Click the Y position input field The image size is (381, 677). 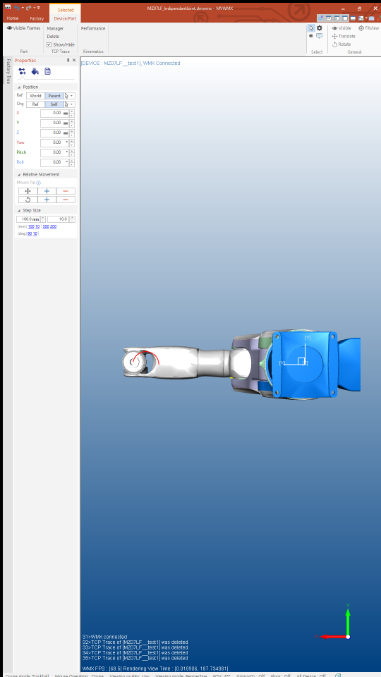[54, 123]
